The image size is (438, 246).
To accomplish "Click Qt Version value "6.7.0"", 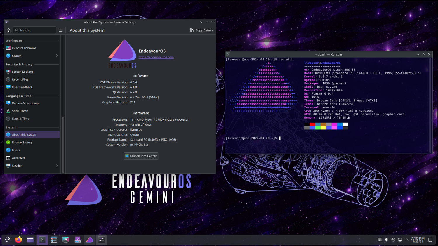I will click(x=133, y=92).
